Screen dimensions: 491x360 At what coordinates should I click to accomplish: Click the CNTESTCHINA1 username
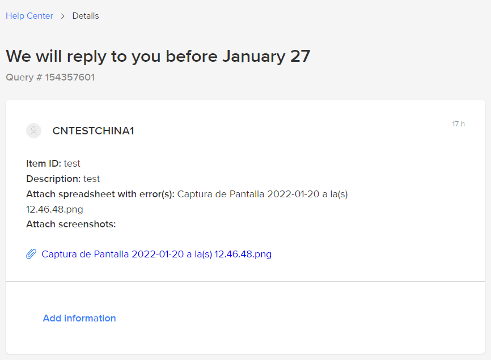(93, 131)
